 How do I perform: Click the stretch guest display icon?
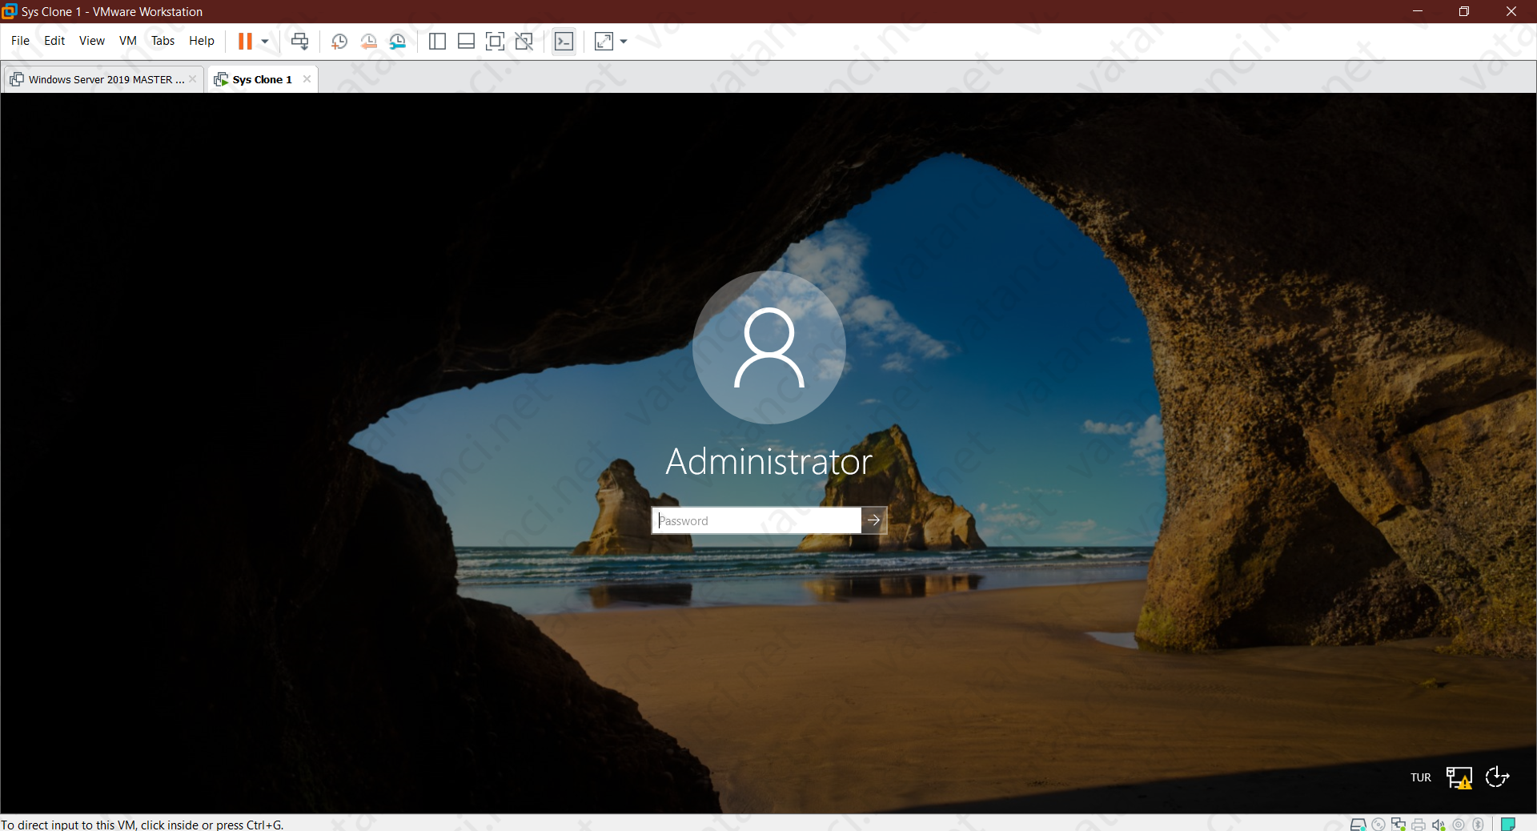click(x=604, y=41)
